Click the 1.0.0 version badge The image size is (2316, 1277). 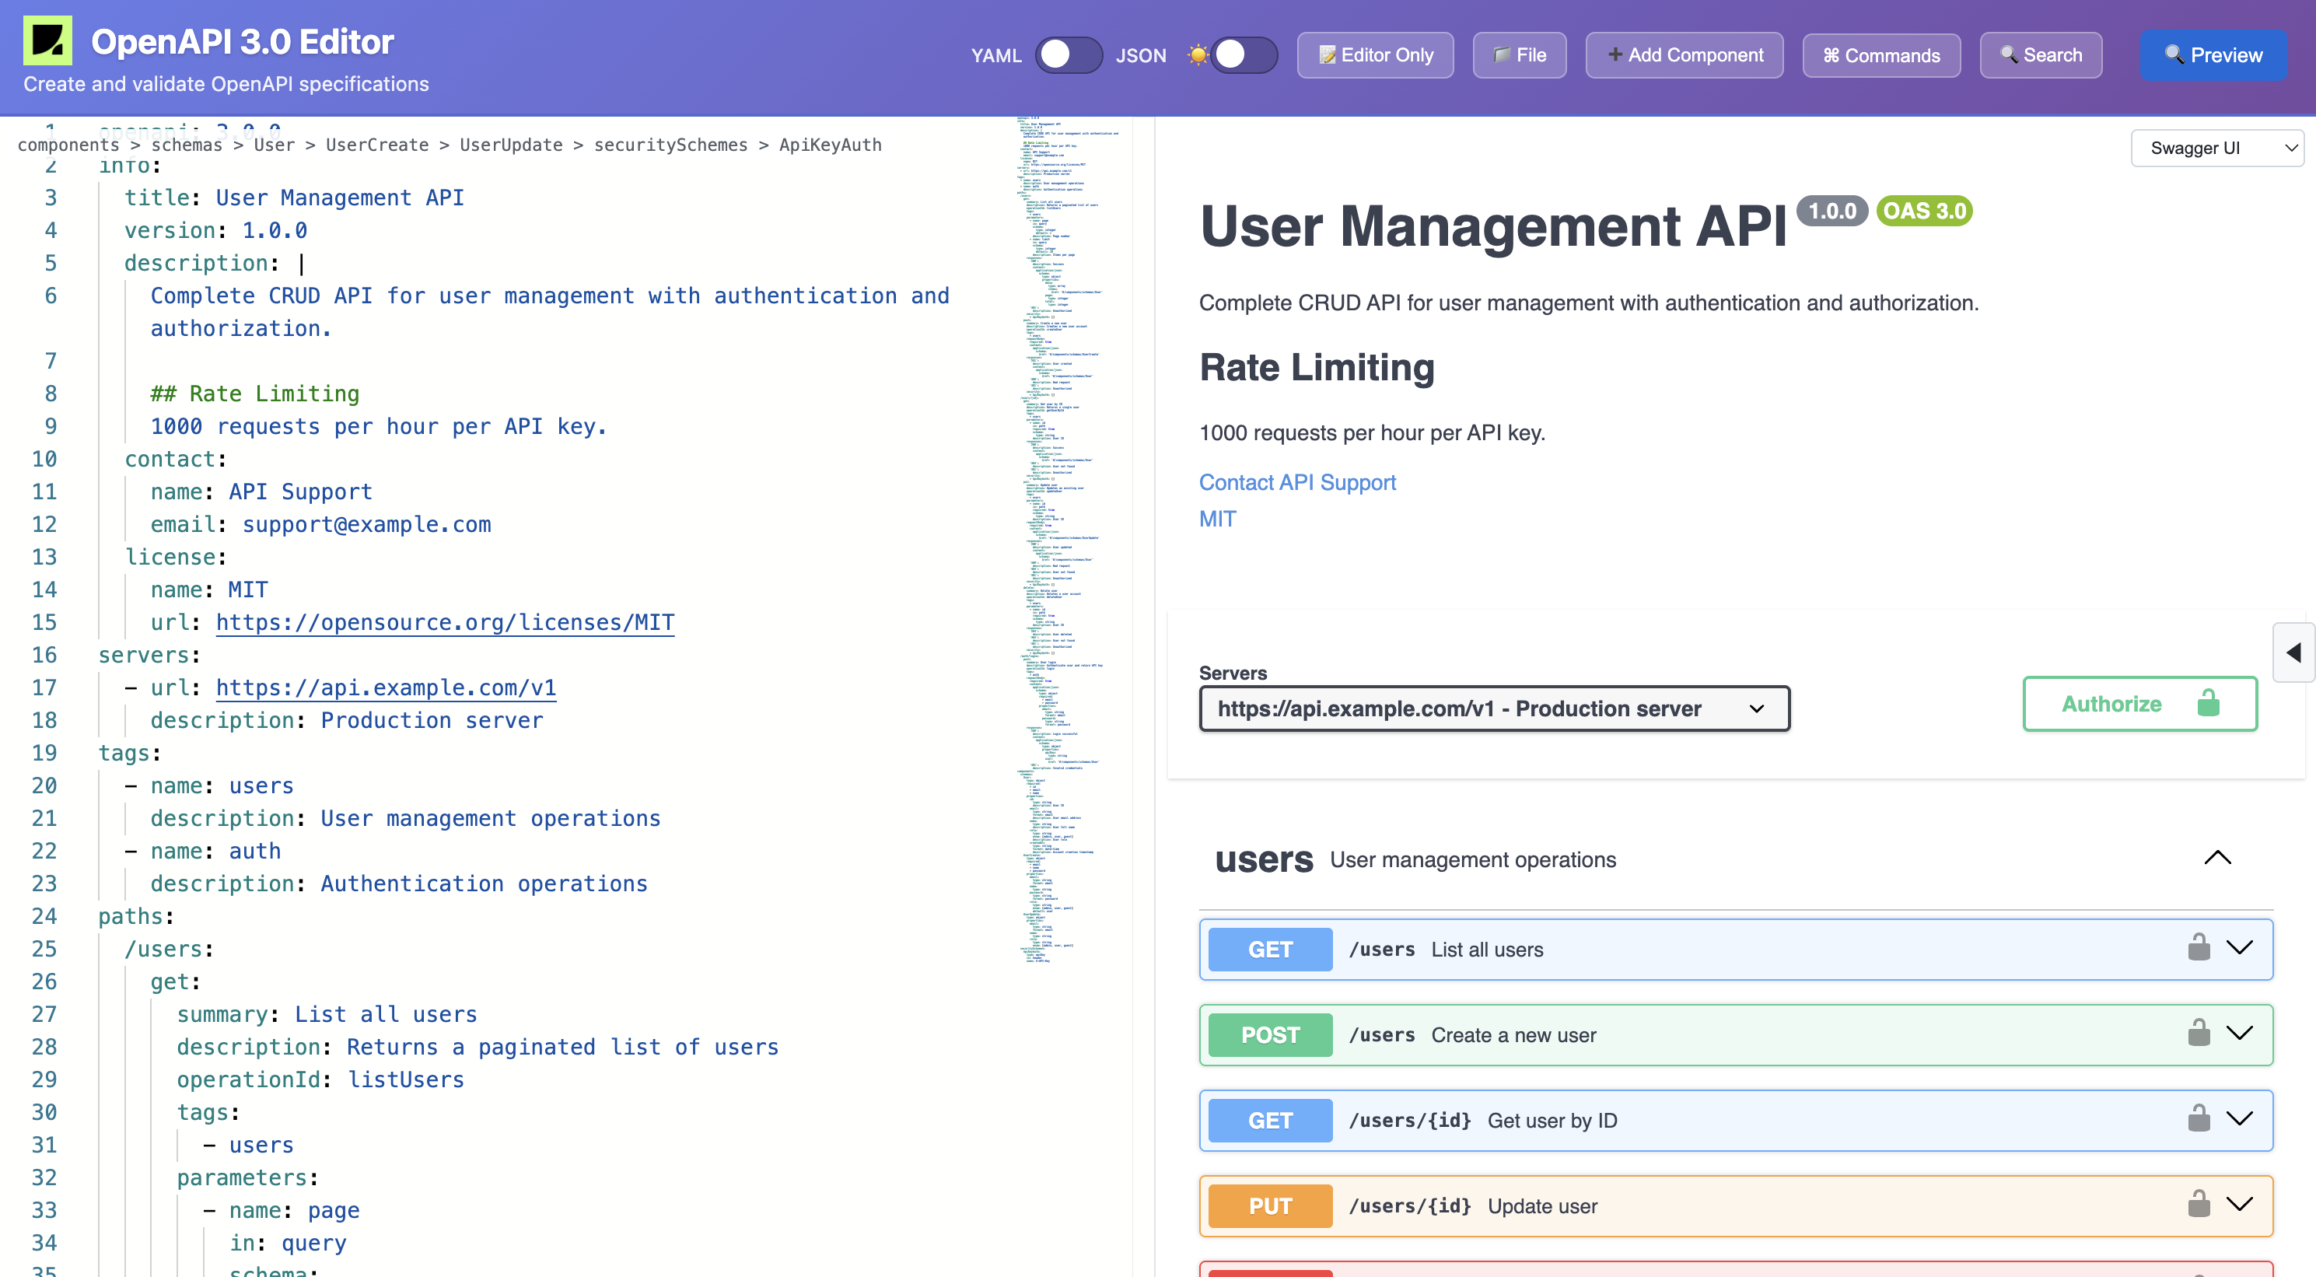(1832, 211)
